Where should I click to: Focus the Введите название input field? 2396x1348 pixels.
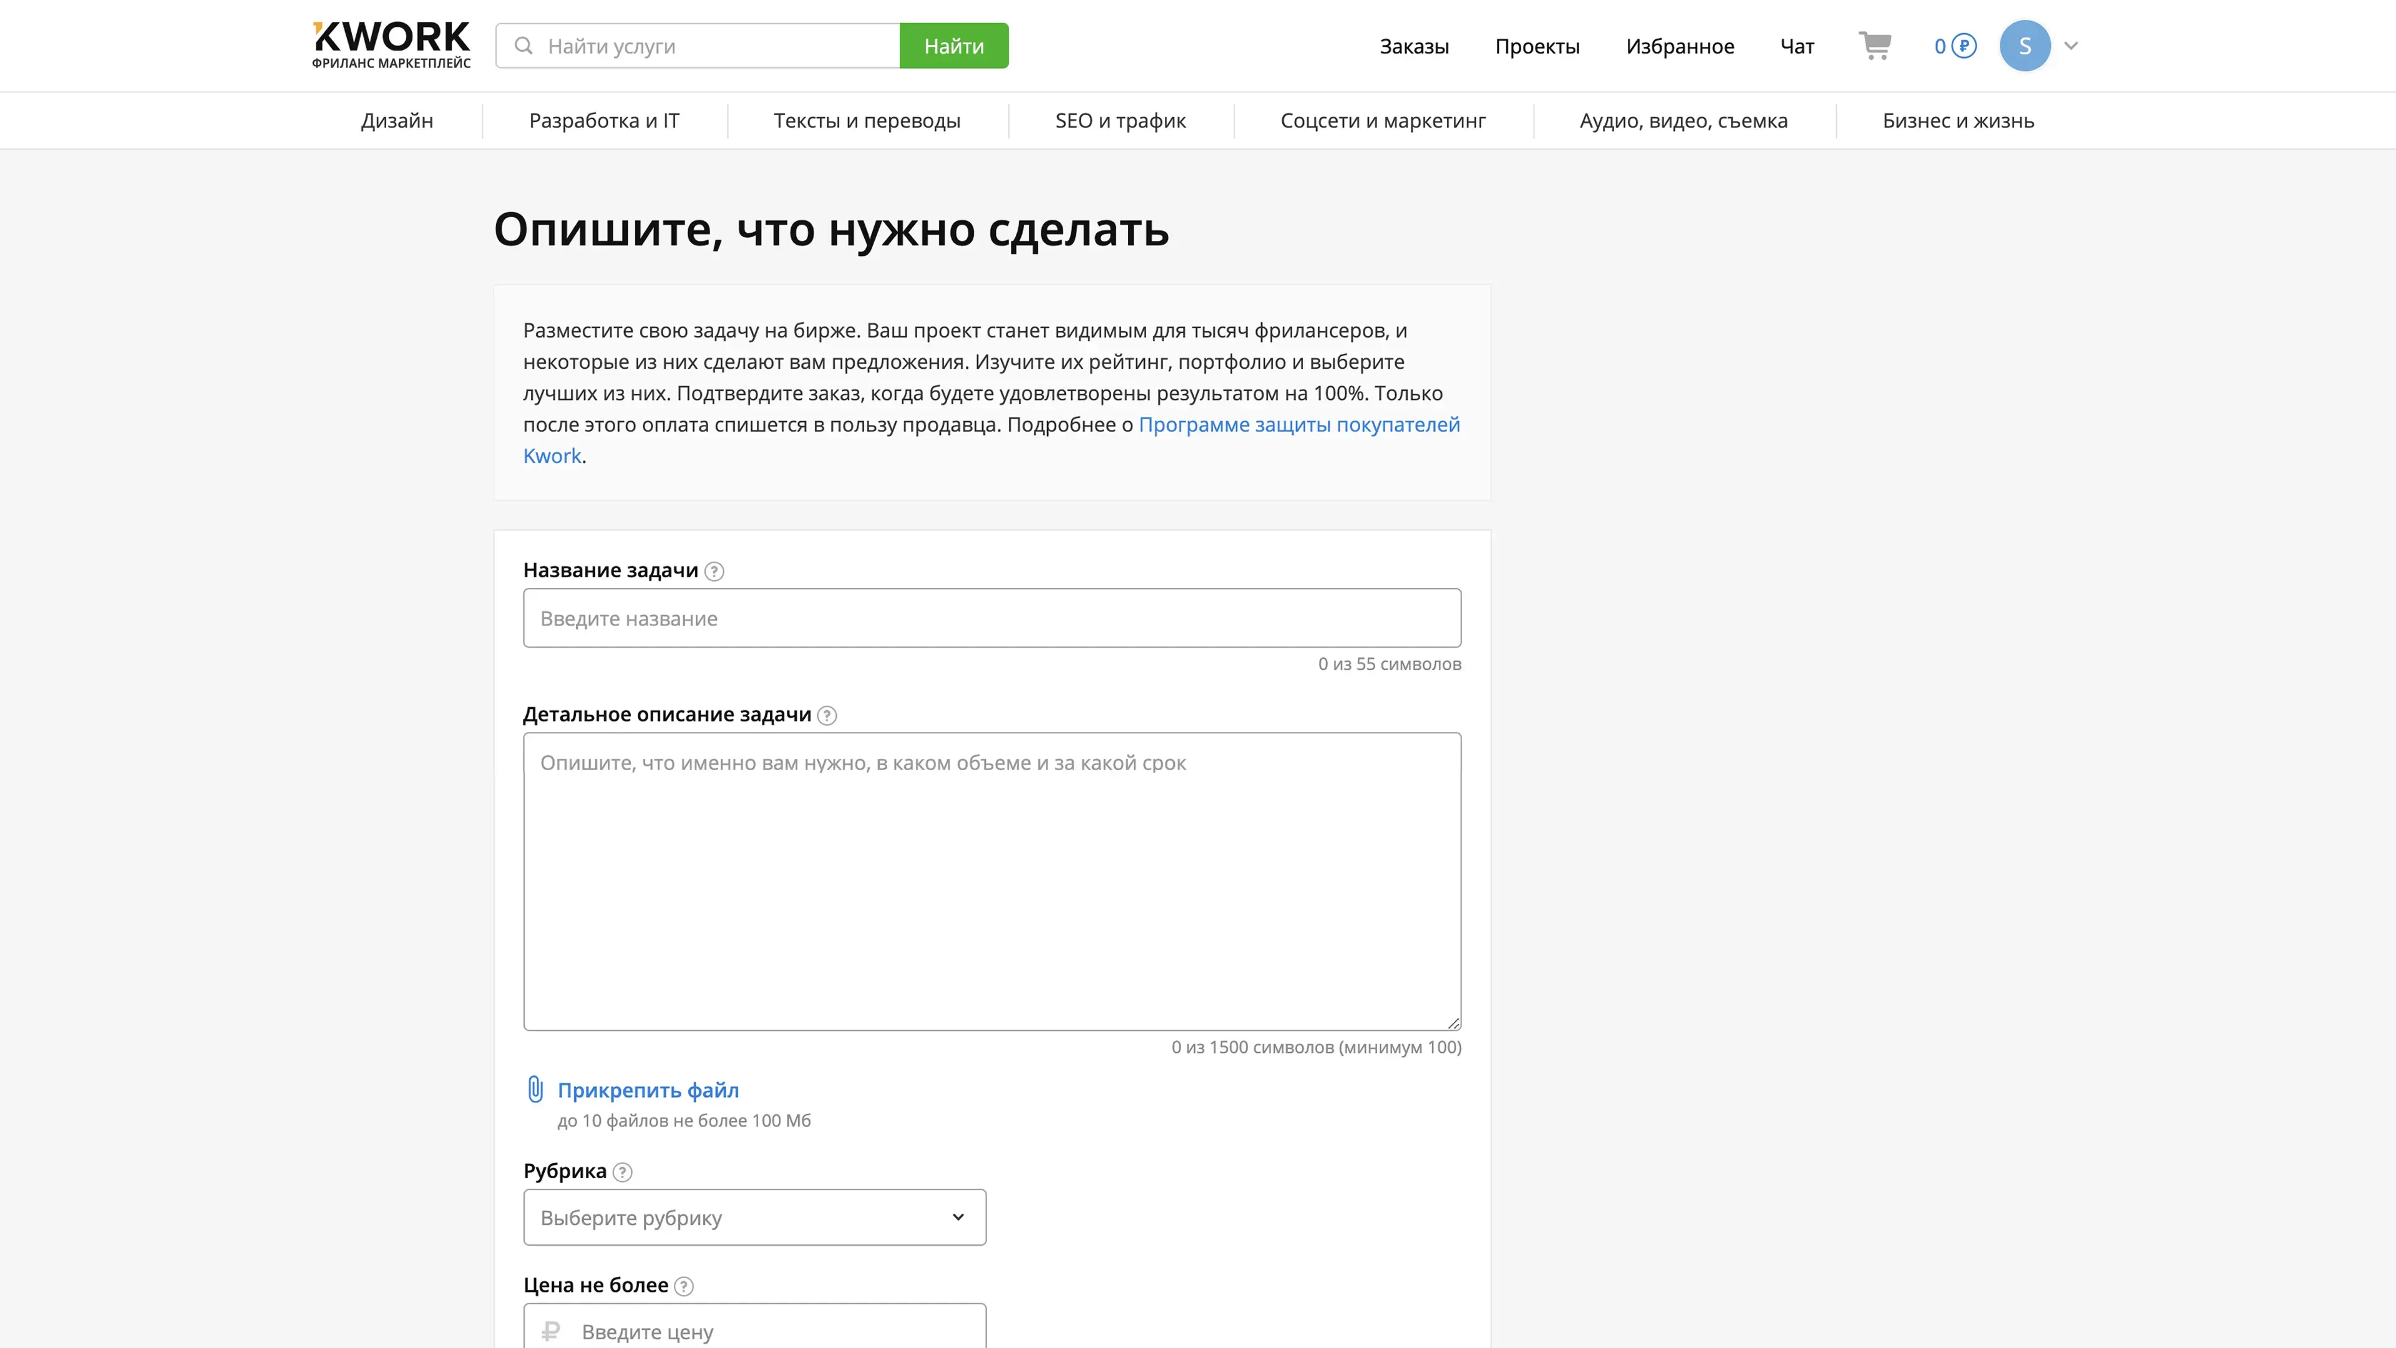991,618
